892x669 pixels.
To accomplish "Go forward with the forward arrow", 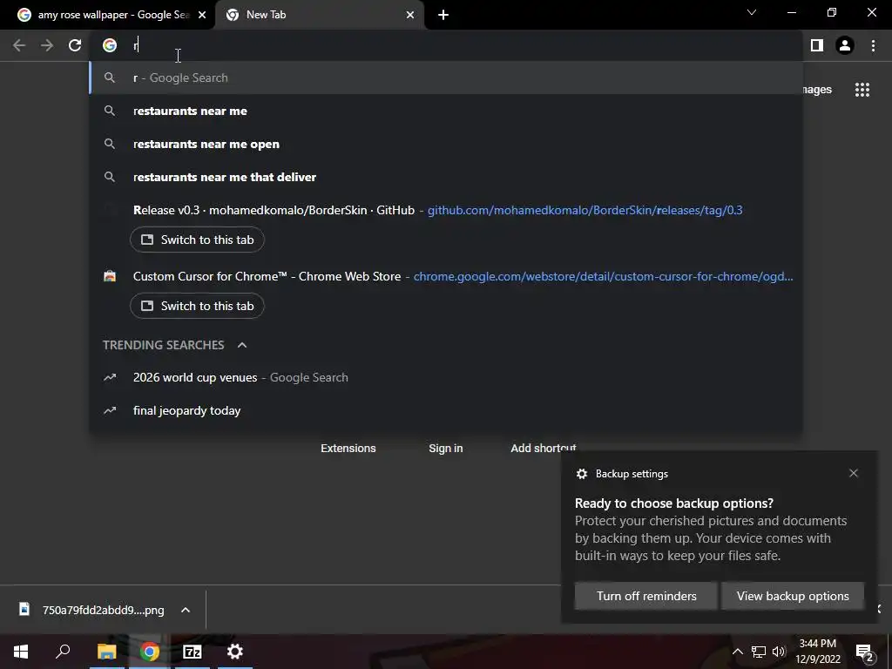I will pos(47,45).
